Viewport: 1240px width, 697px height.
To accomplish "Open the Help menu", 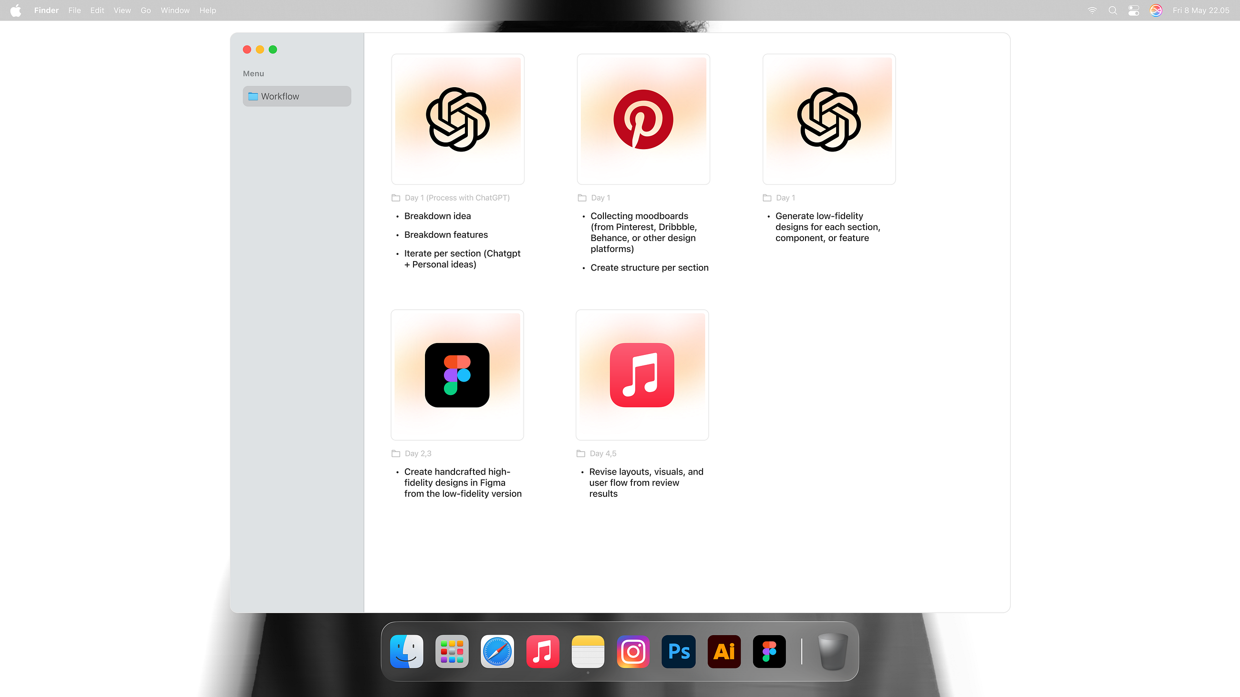I will coord(208,10).
